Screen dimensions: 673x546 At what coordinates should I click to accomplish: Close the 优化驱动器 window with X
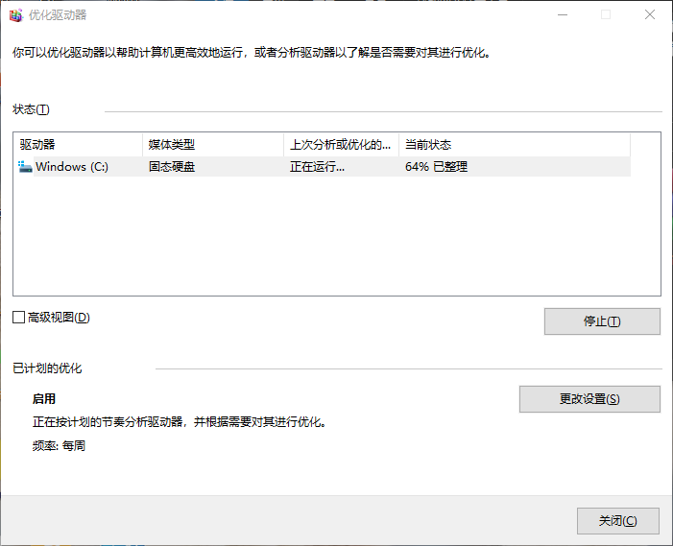(x=650, y=15)
